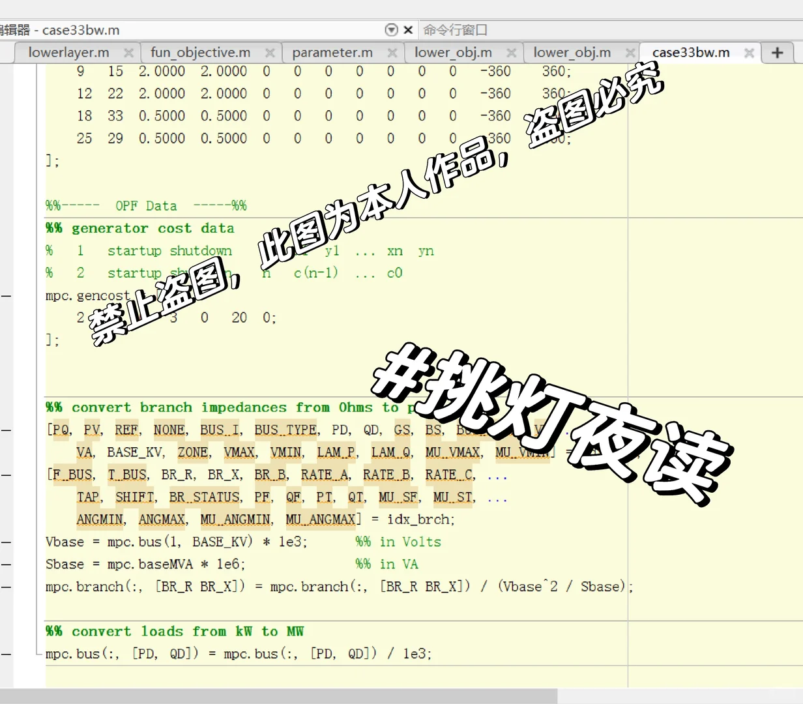
Task: Set breakpoint on the [PQ, PV, REF line margin
Action: 6,430
